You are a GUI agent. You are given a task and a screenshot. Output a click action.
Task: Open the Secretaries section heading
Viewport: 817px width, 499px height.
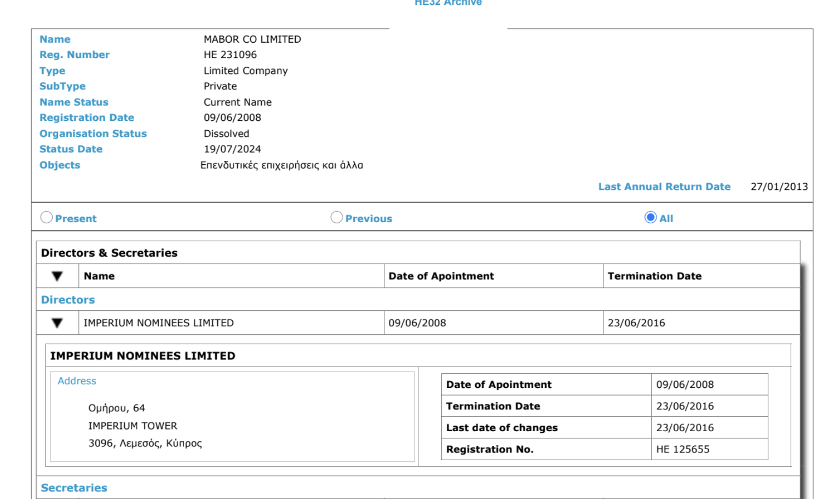tap(74, 488)
